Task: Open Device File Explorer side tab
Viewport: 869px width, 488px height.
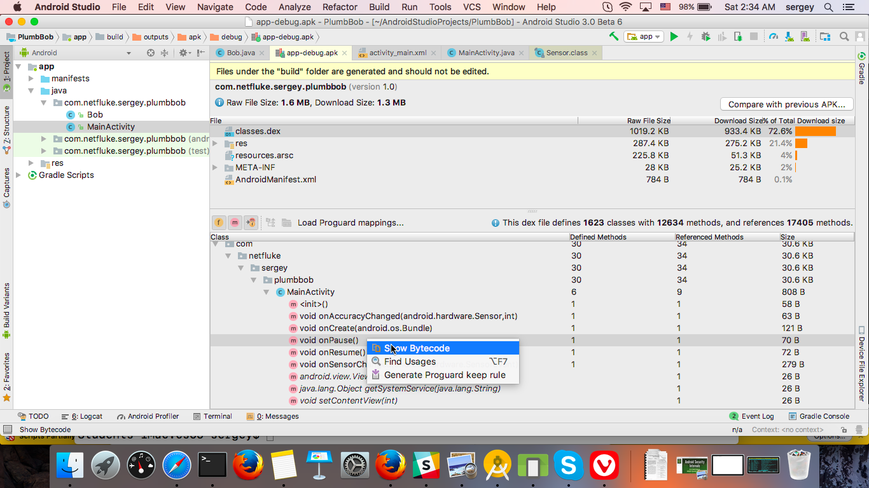Action: (861, 363)
